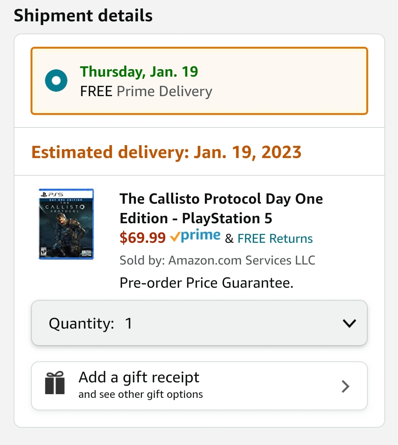Click the PS5 logo on the game cover

coord(52,194)
